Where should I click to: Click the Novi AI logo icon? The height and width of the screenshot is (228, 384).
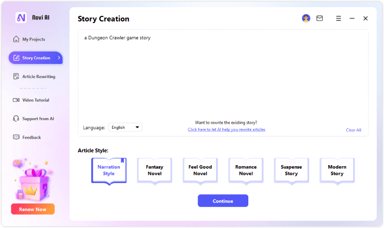point(21,17)
